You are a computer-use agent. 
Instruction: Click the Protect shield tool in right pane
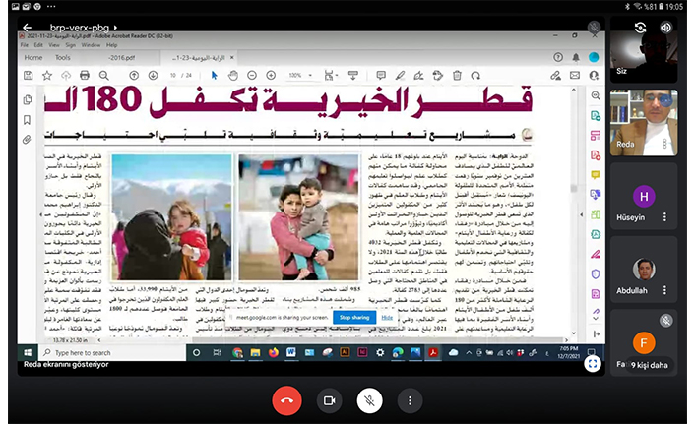[596, 274]
